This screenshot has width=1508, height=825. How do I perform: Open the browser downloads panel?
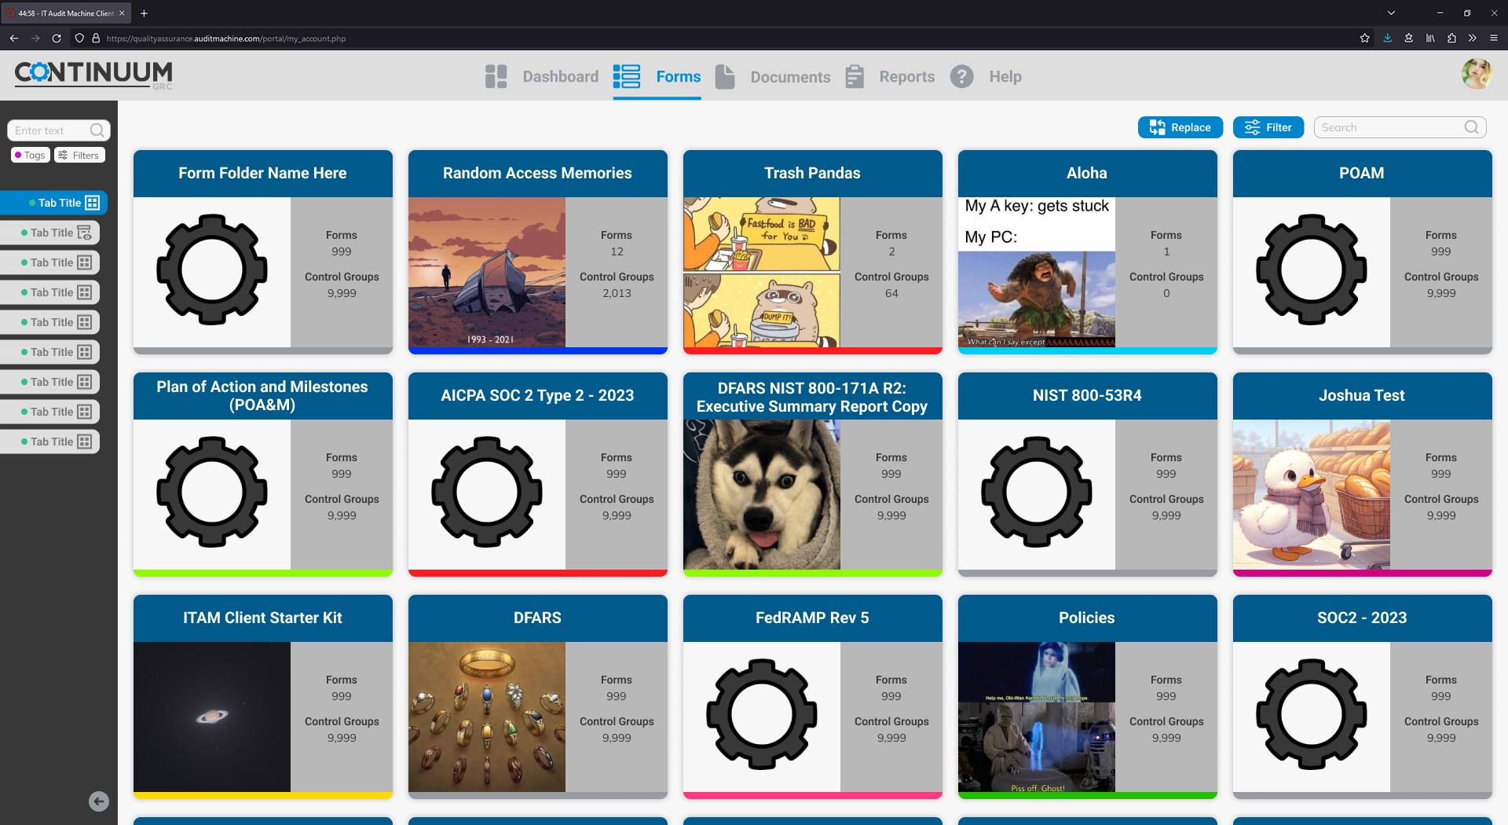click(1388, 38)
